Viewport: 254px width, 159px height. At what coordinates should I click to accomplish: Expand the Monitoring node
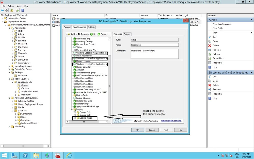pyautogui.click(x=9, y=126)
